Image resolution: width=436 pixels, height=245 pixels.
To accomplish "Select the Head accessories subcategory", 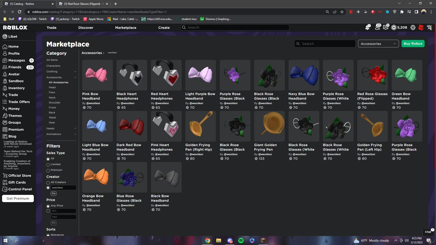I will tap(52, 87).
